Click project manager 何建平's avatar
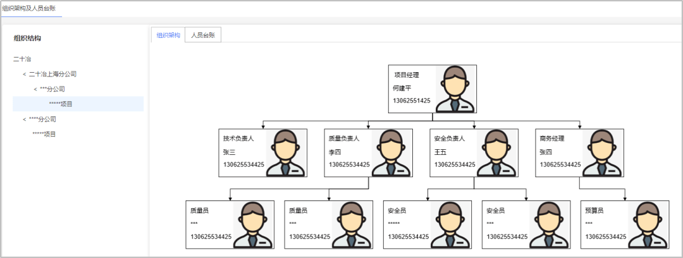Image resolution: width=683 pixels, height=258 pixels. (x=455, y=89)
